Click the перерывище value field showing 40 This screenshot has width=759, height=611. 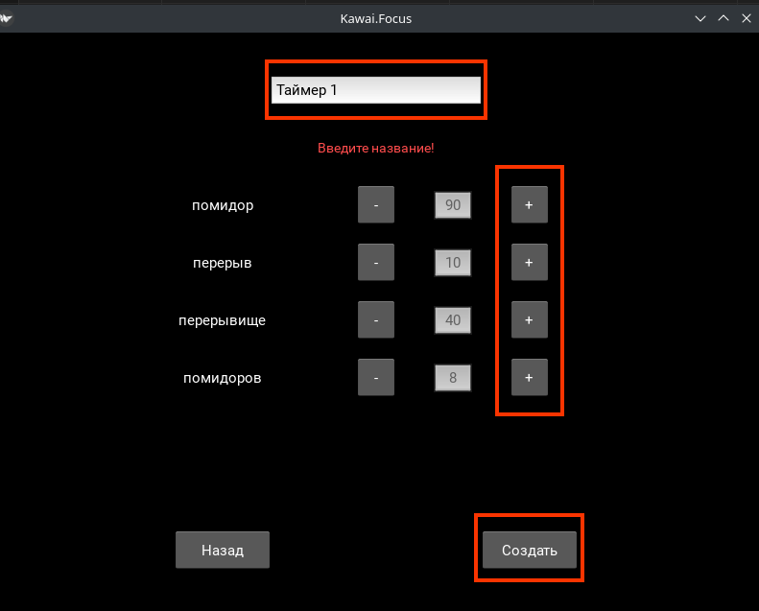click(x=453, y=320)
